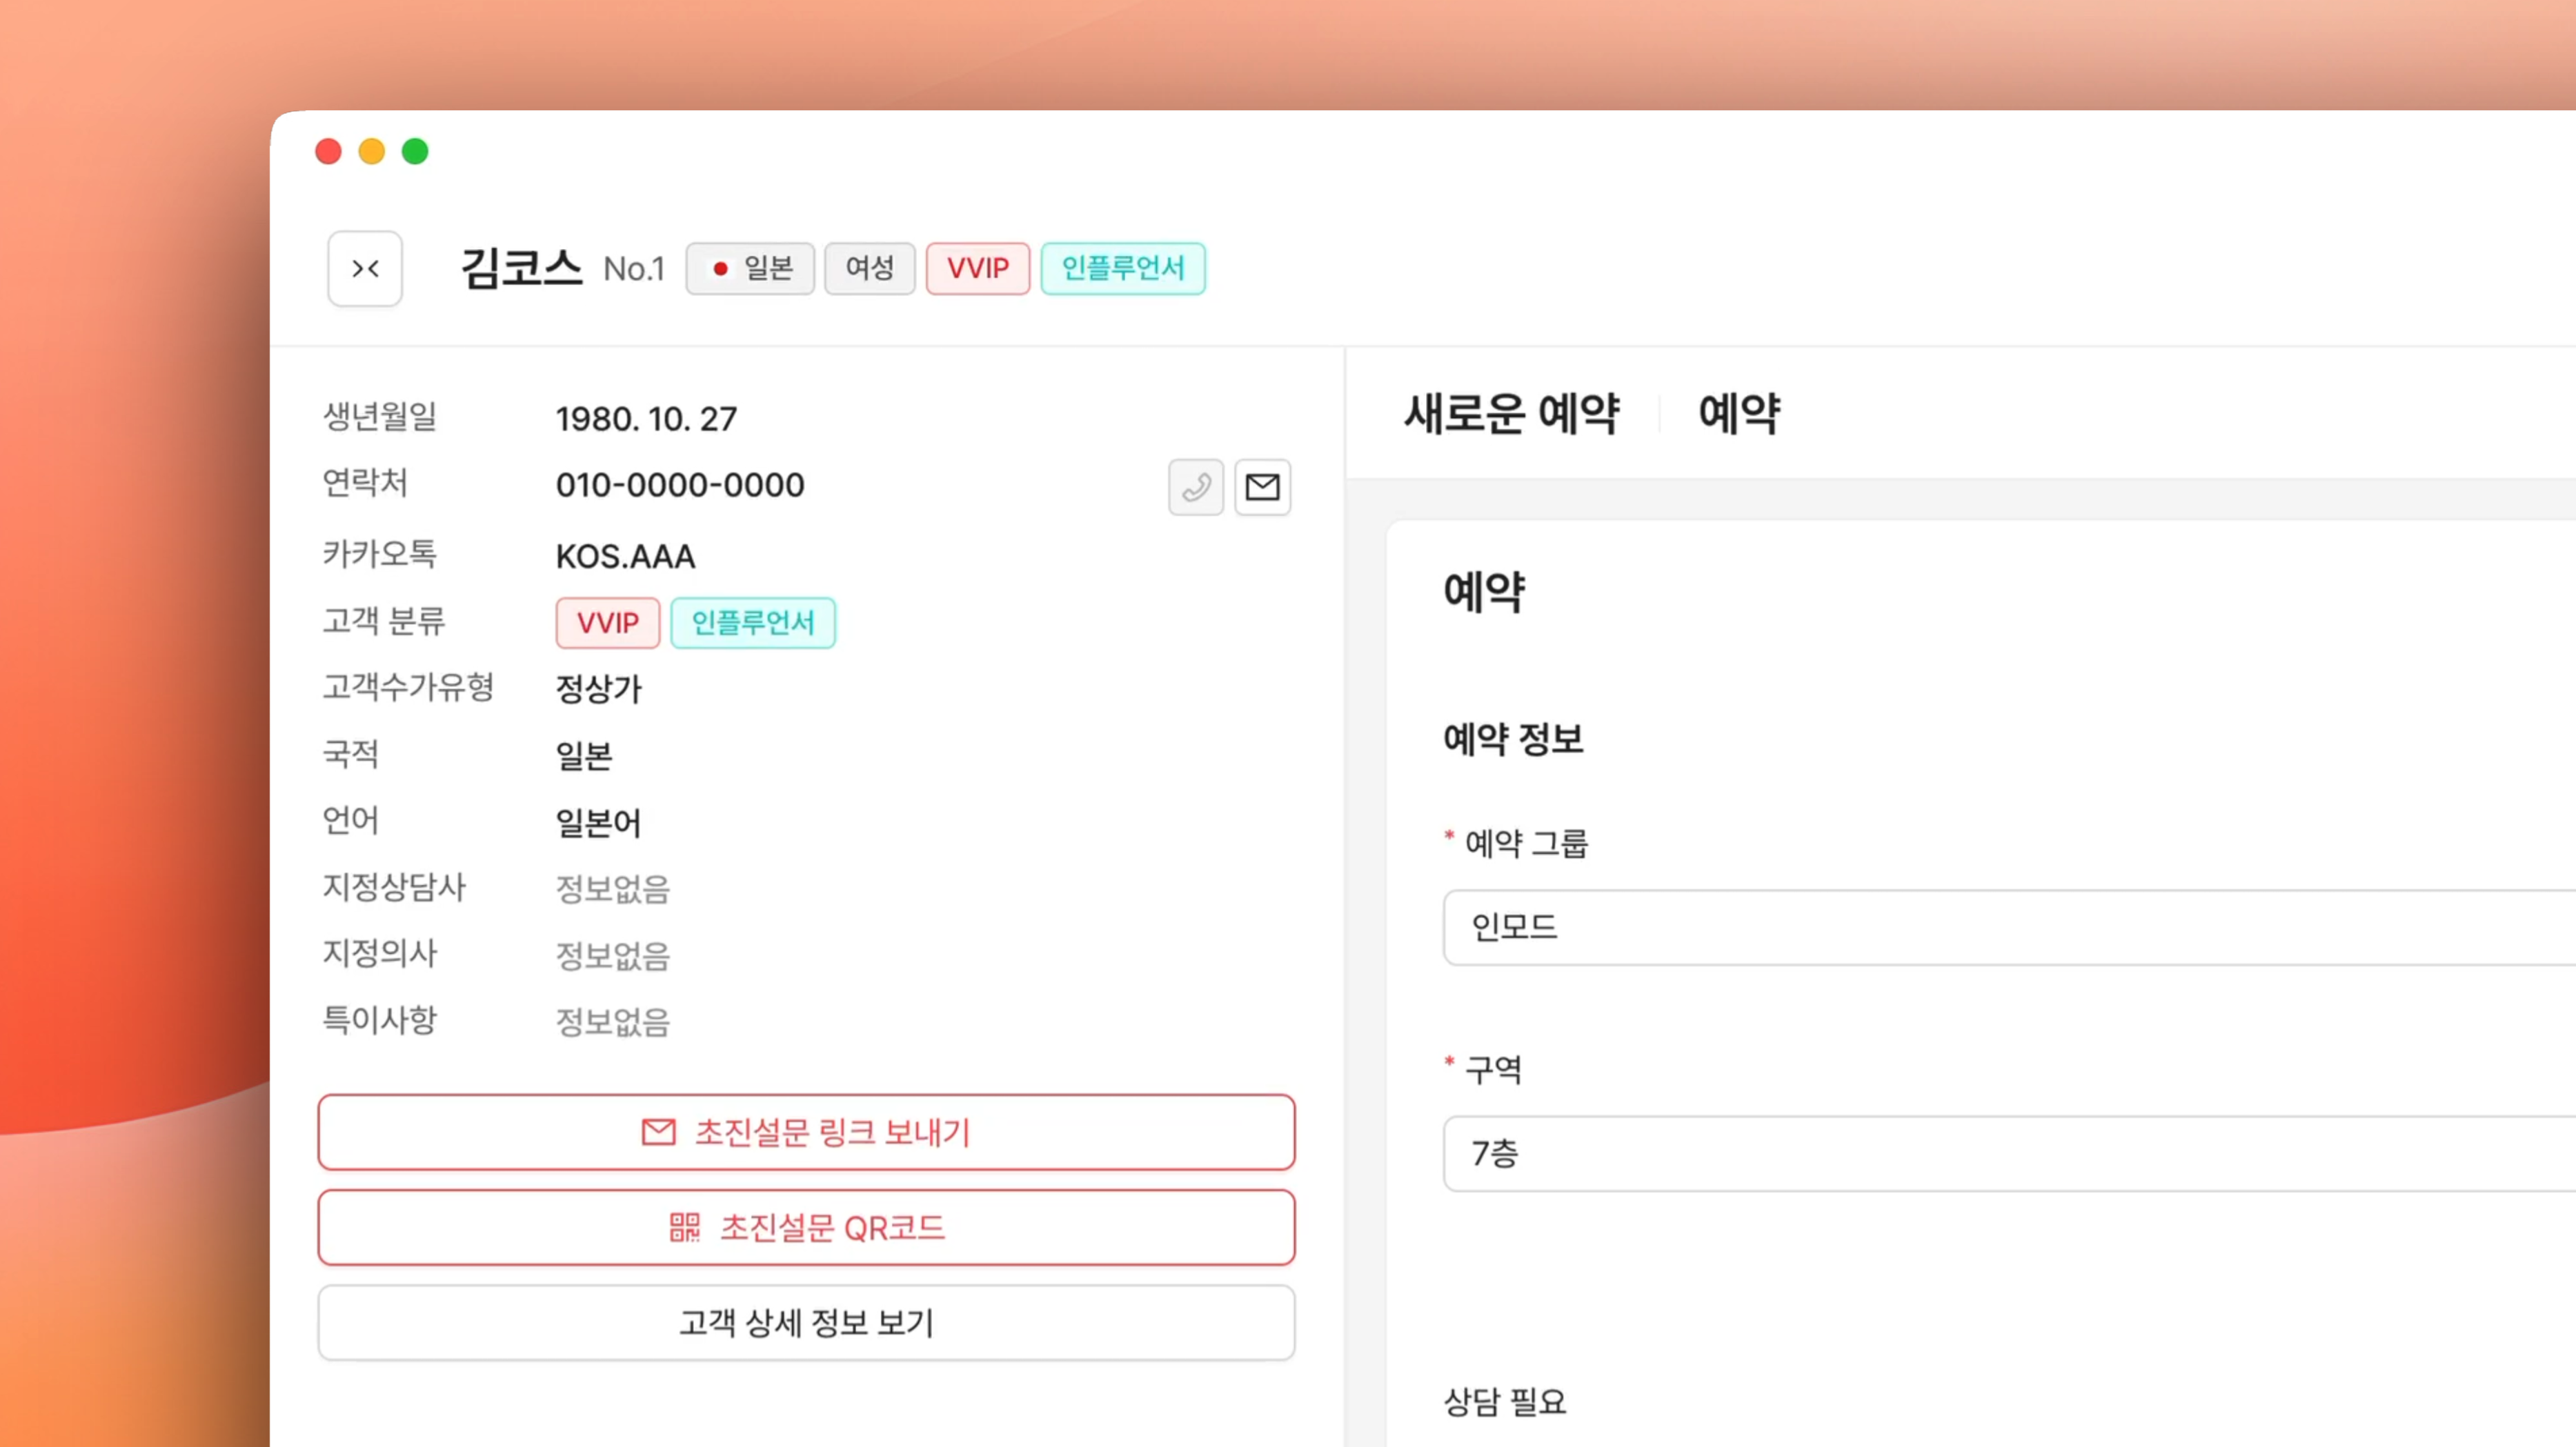The height and width of the screenshot is (1447, 2576).
Task: Click the 인플루언서 tag in header
Action: pos(1122,268)
